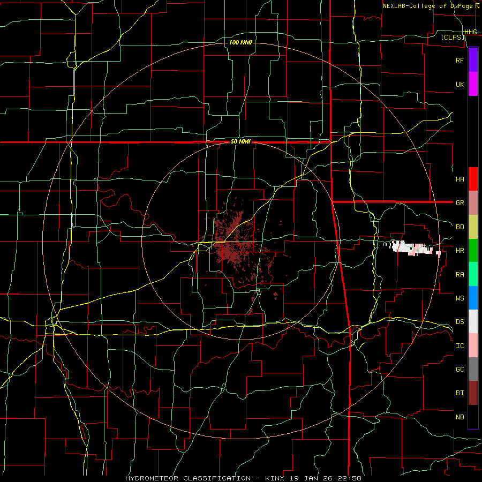Image resolution: width=482 pixels, height=482 pixels.
Task: Pick the green HR legend swatch
Action: [473, 251]
